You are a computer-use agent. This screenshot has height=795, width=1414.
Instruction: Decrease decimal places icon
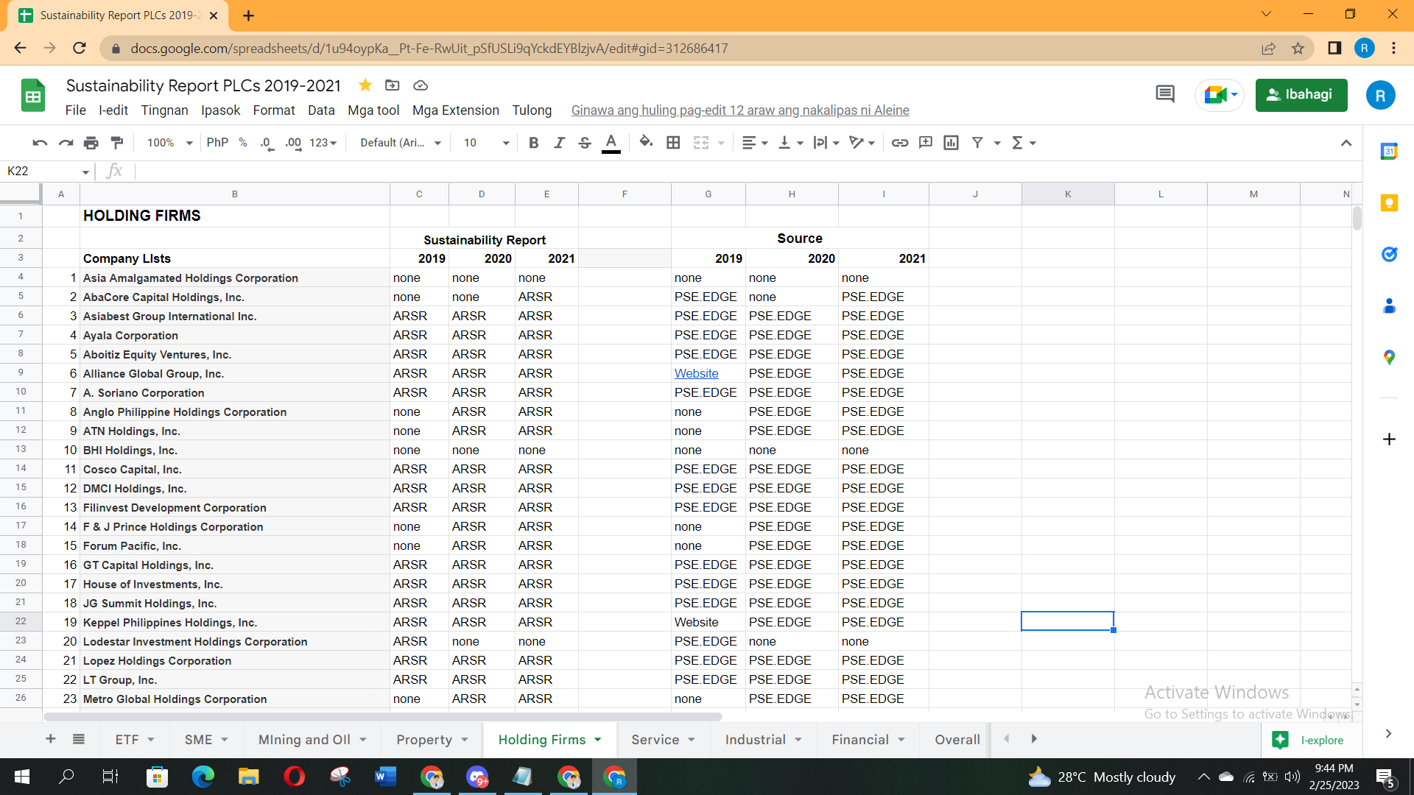point(267,143)
